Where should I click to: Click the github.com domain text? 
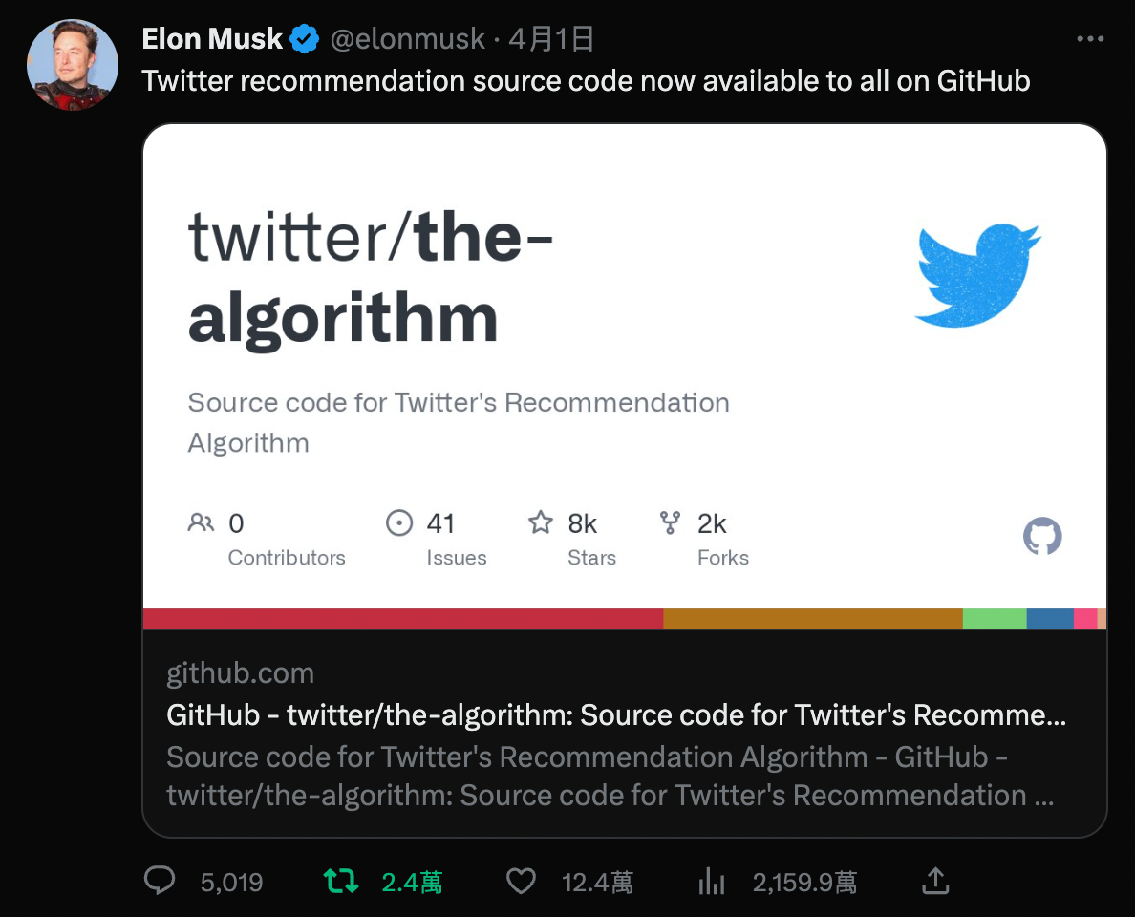click(x=241, y=672)
